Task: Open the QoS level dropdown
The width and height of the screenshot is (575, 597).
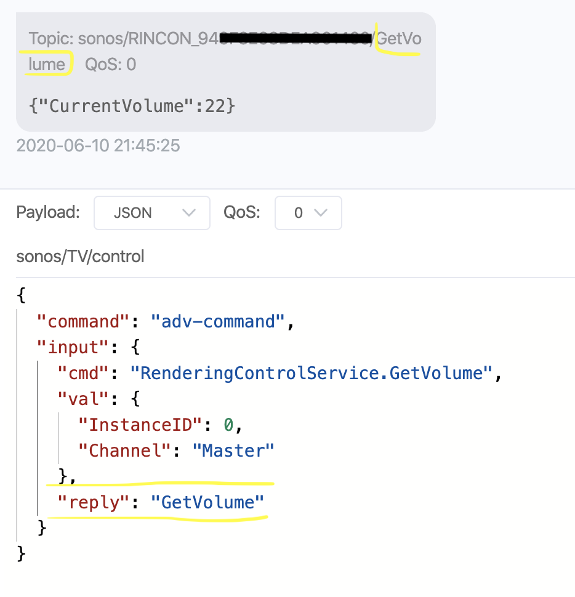Action: tap(308, 212)
